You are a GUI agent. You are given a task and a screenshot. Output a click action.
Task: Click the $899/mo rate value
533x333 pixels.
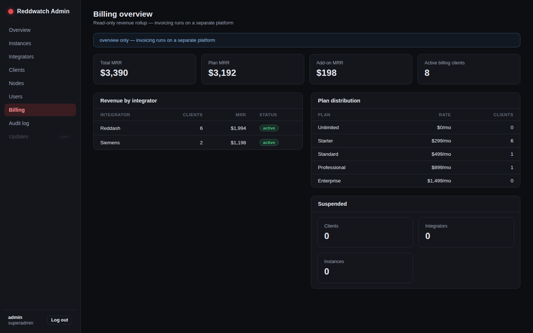pos(441,168)
